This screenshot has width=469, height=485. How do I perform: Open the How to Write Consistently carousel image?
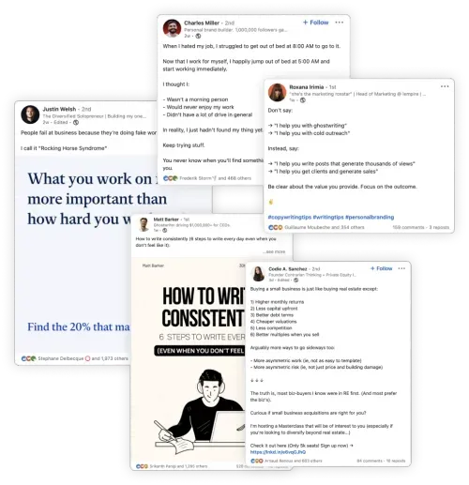click(x=189, y=359)
